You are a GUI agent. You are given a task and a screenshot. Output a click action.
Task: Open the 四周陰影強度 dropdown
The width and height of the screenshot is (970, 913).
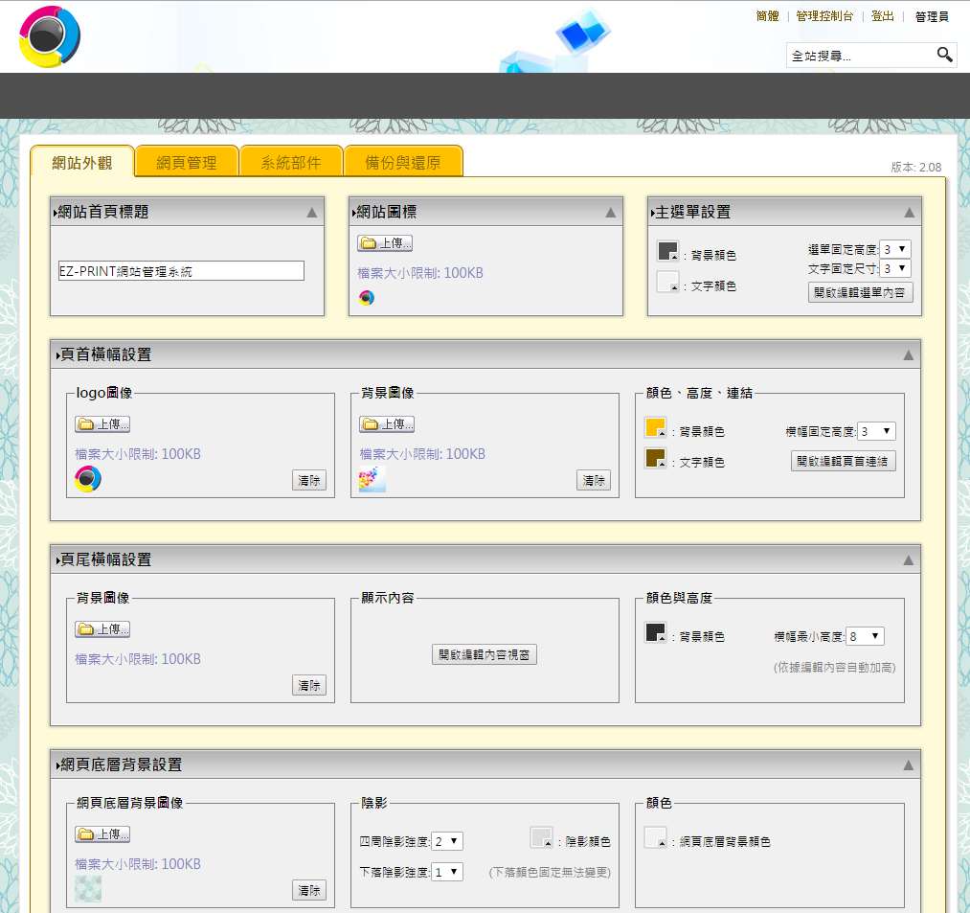pos(447,841)
